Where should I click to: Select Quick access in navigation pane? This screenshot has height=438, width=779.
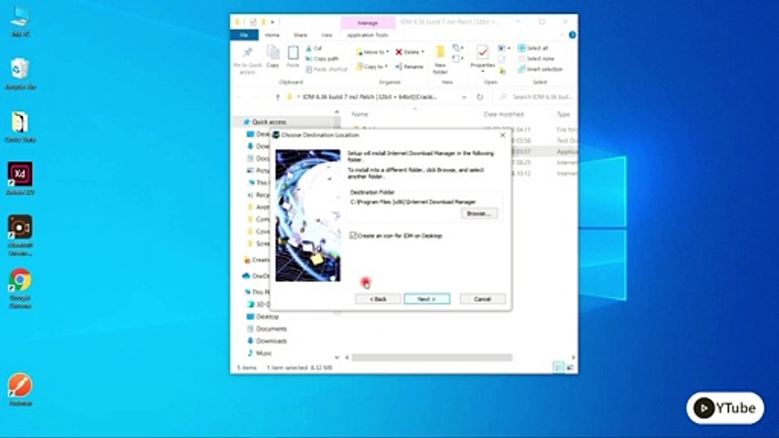tap(268, 122)
